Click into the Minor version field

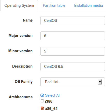pos(73,51)
